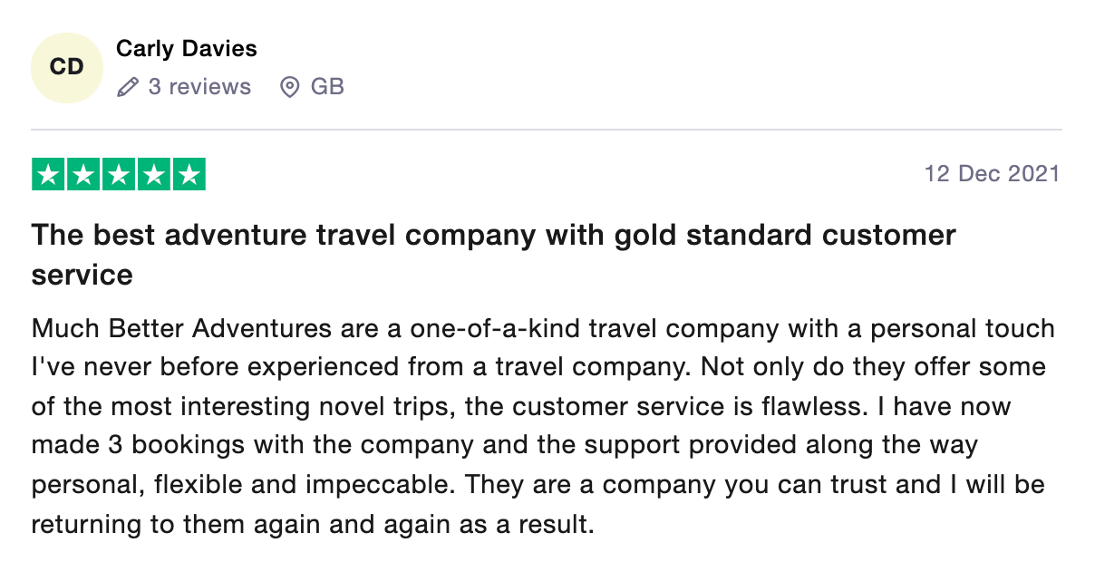Click the third green rating star
The width and height of the screenshot is (1095, 562).
[119, 174]
